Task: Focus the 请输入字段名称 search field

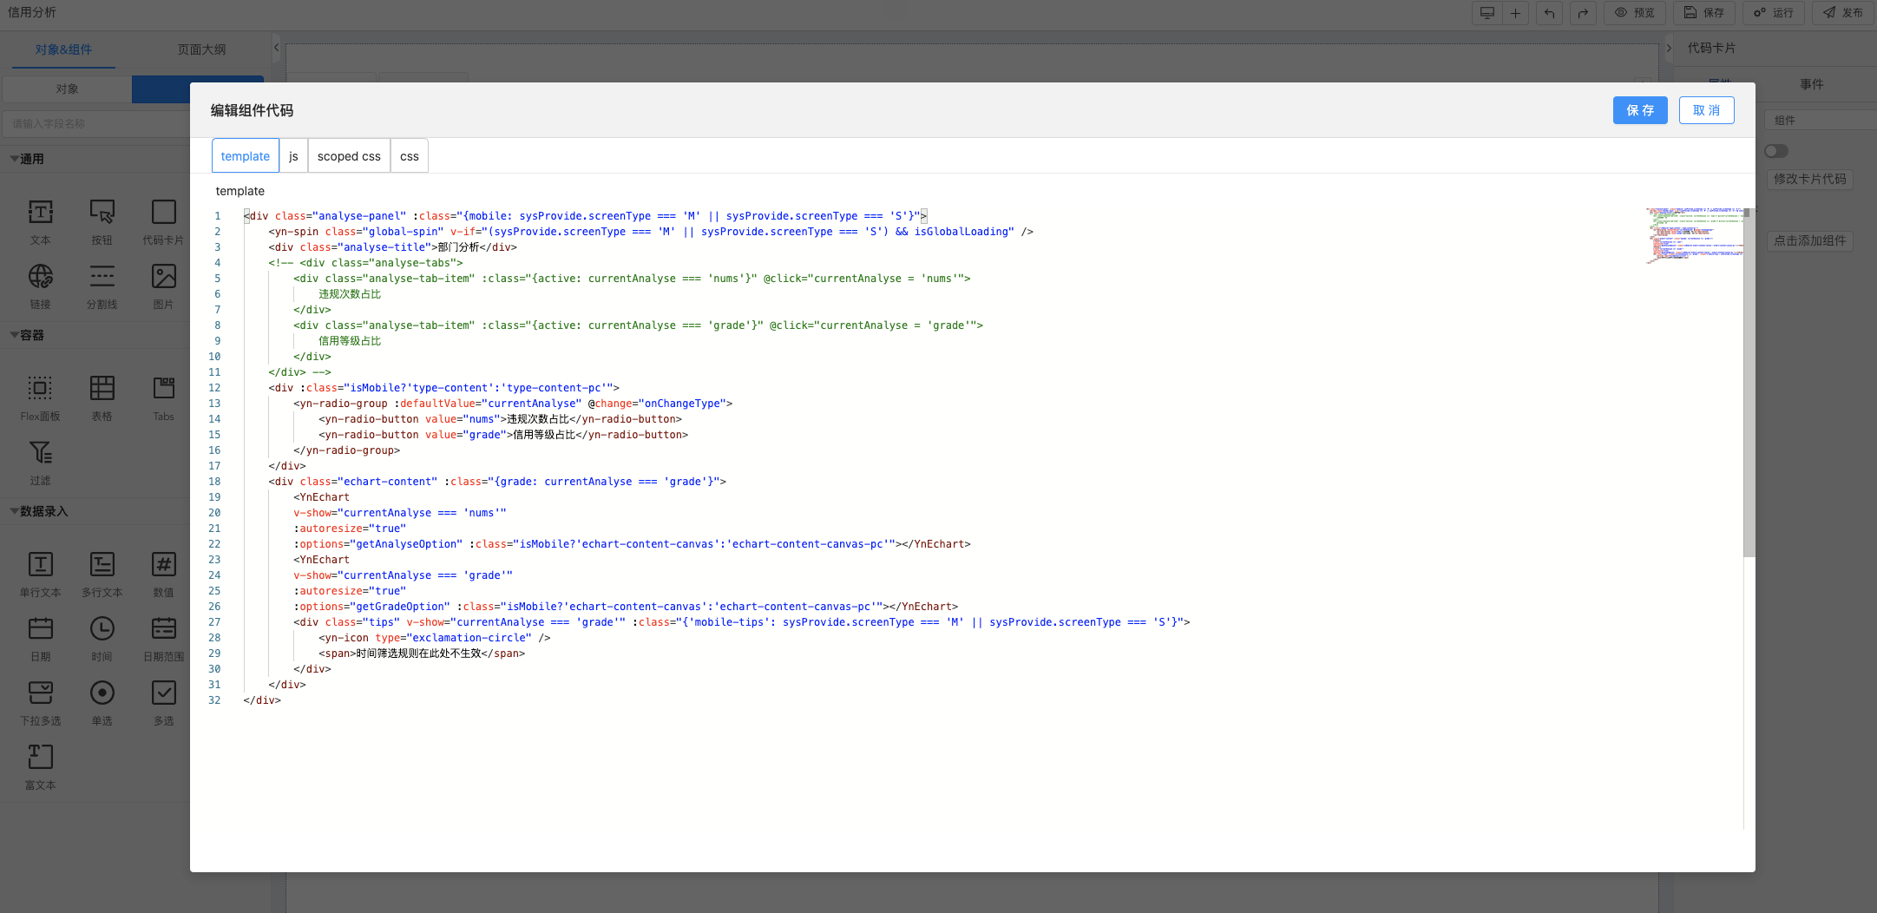Action: click(x=95, y=124)
